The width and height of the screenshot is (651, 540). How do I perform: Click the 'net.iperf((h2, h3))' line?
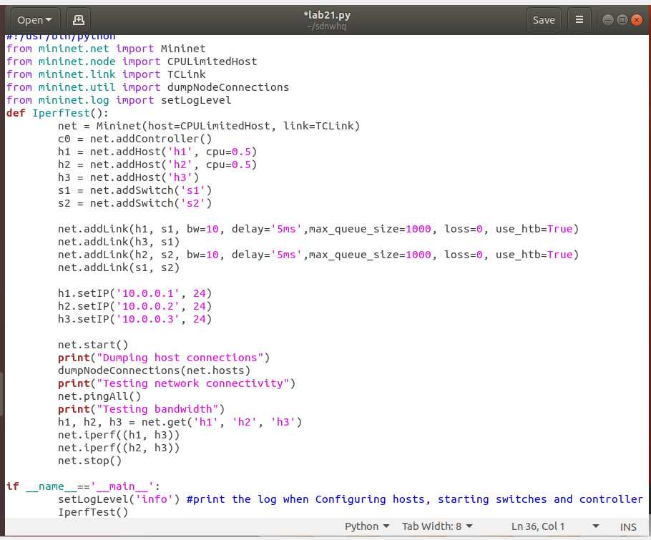(x=119, y=448)
